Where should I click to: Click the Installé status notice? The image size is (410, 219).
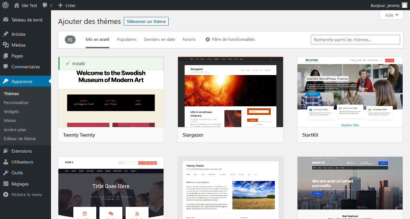point(111,64)
